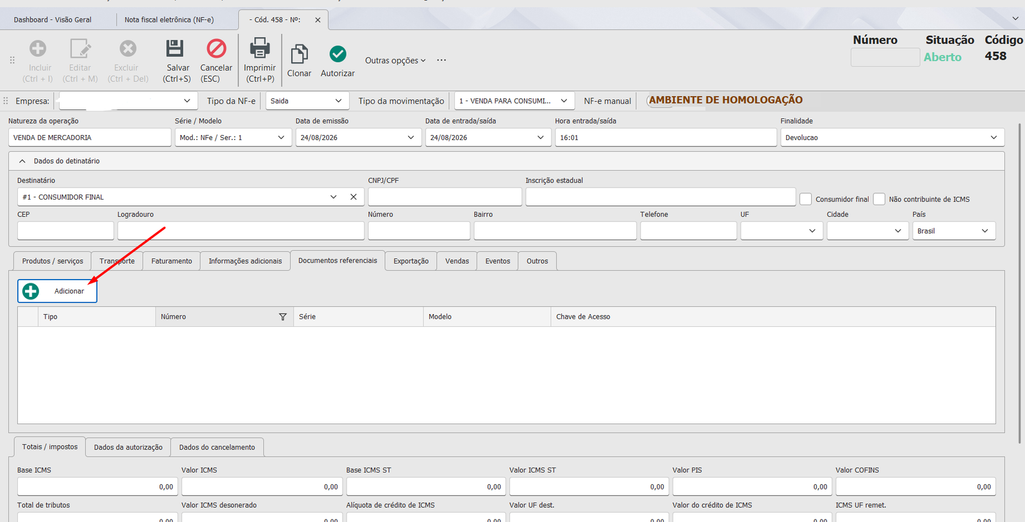
Task: Click the Chave de Acesso column header
Action: 773,317
